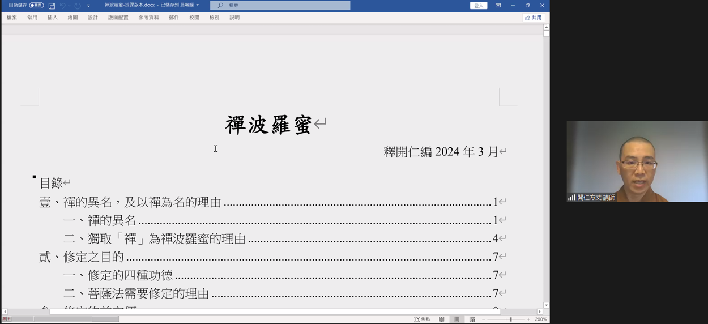Screen dimensions: 708x324
Task: Click the vertical scrollbar down arrow
Action: click(546, 305)
